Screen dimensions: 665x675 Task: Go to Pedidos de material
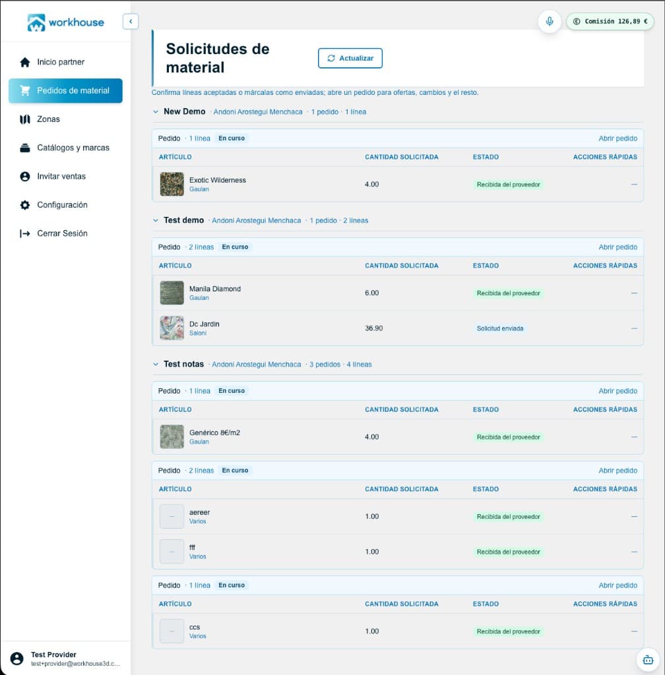pos(65,90)
